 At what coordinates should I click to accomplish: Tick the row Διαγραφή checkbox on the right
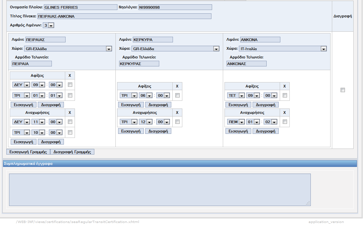click(343, 90)
